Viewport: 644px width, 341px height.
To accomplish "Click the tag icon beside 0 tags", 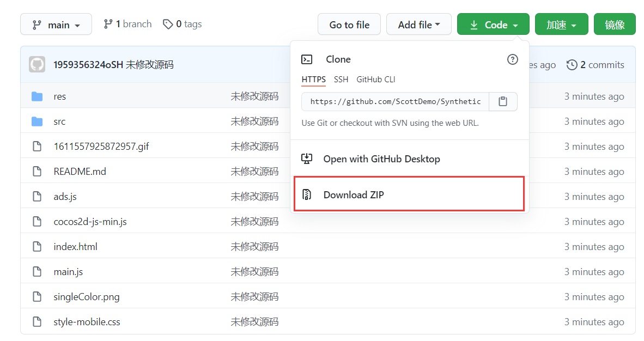I will 168,24.
